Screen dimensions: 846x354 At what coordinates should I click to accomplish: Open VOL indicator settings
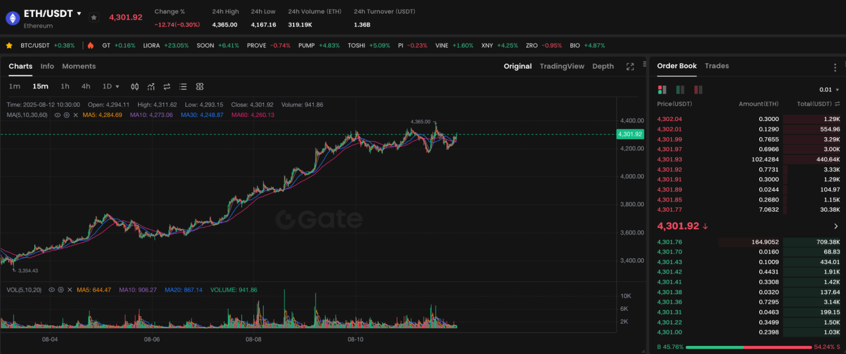[x=61, y=290]
